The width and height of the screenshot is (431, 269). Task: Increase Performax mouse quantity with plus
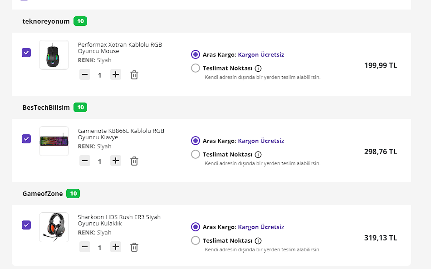(116, 74)
